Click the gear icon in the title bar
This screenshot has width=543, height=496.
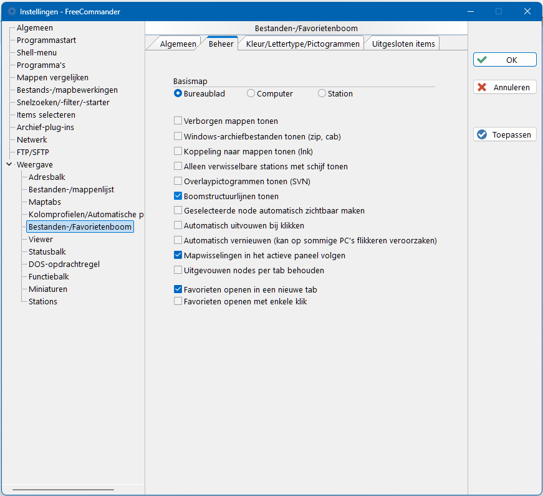[12, 11]
